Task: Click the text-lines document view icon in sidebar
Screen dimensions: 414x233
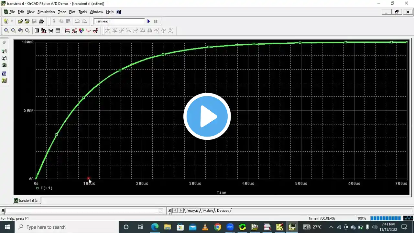Action: click(x=4, y=58)
